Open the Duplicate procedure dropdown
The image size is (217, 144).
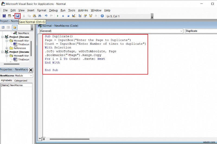(201, 31)
